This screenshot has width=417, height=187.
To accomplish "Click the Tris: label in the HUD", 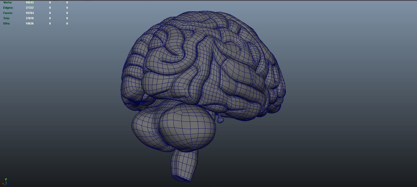I will tap(7, 18).
